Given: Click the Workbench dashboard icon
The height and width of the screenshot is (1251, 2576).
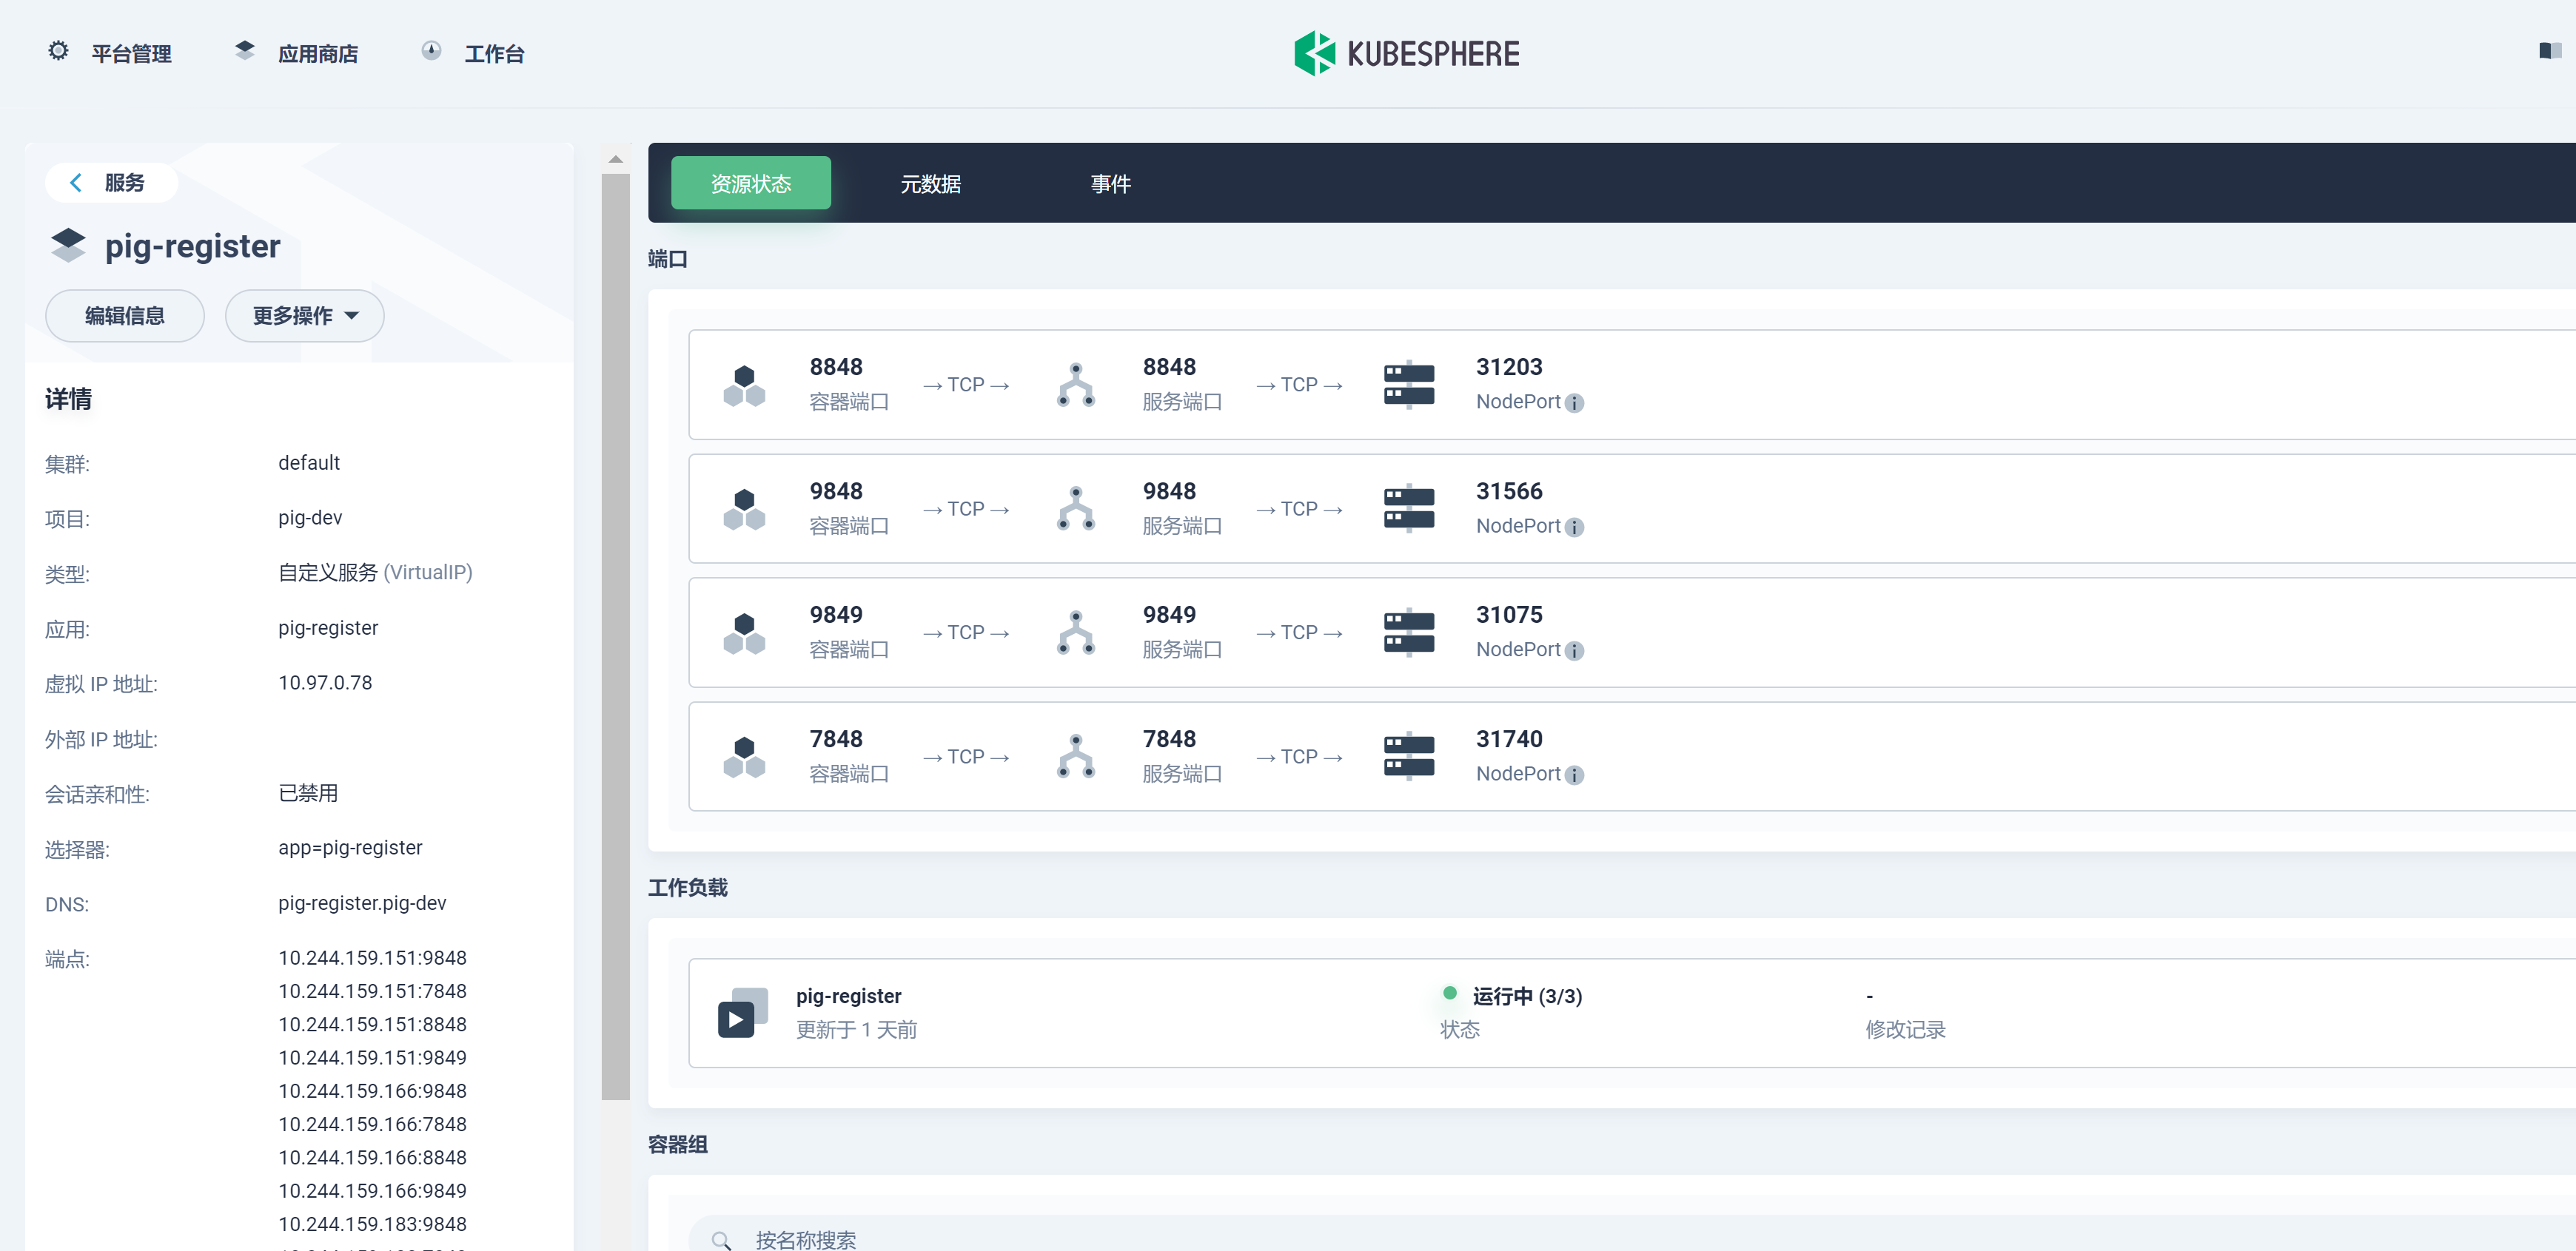Looking at the screenshot, I should (431, 51).
